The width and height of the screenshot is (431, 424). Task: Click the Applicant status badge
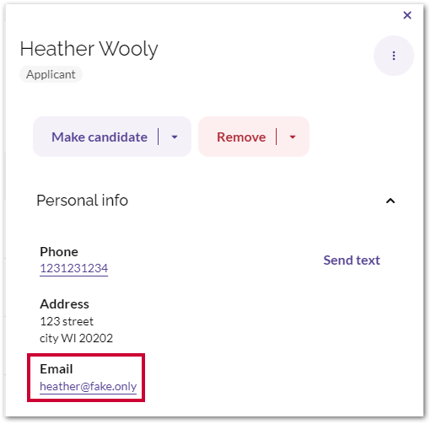pyautogui.click(x=51, y=74)
